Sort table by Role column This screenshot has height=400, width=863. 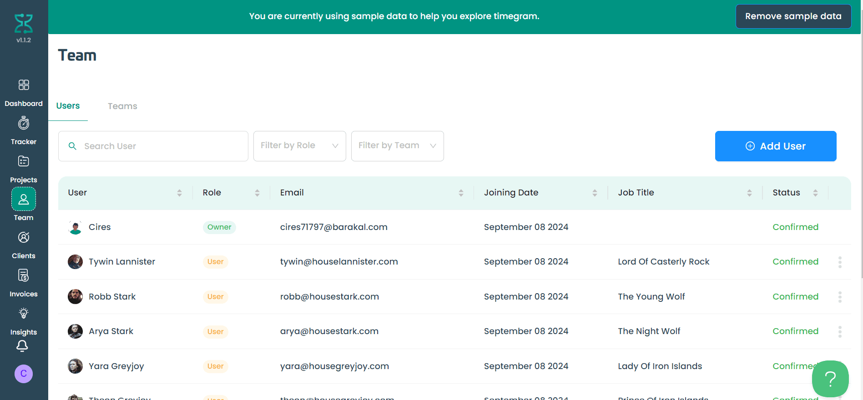coord(257,193)
